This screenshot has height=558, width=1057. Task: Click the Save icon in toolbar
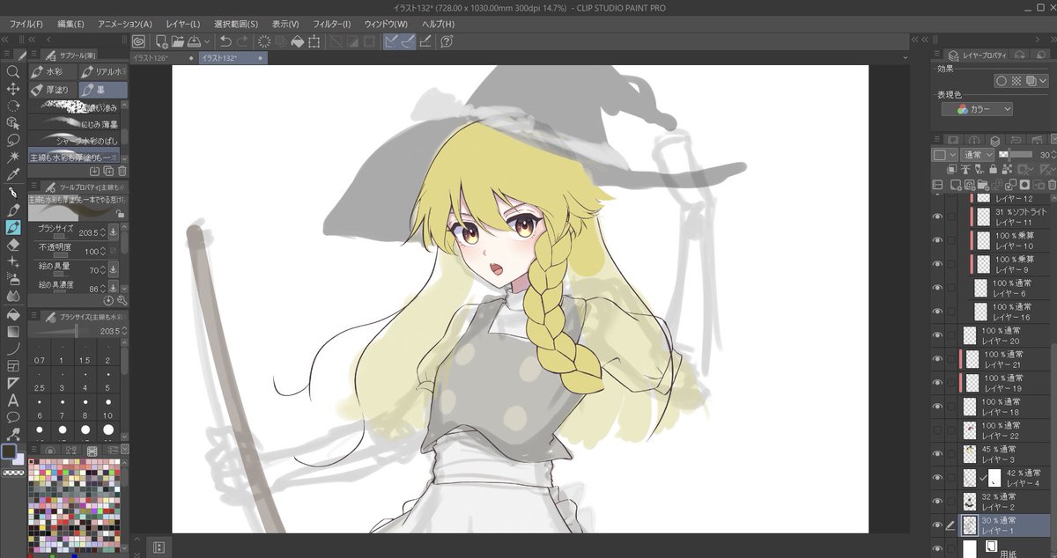tap(193, 41)
